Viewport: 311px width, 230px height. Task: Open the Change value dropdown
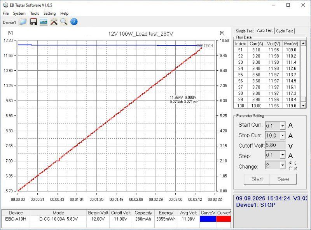283,165
